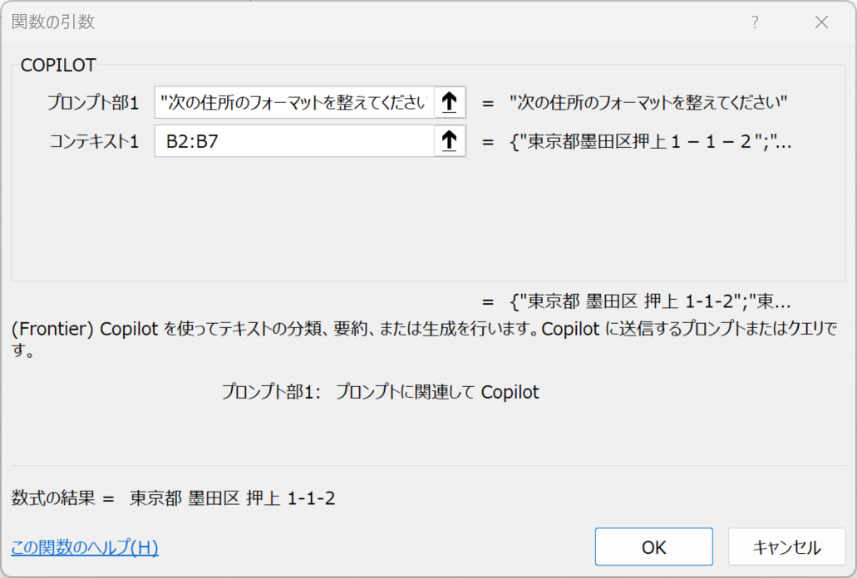The height and width of the screenshot is (578, 857).
Task: Confirm the function with the OK button
Action: [x=653, y=546]
